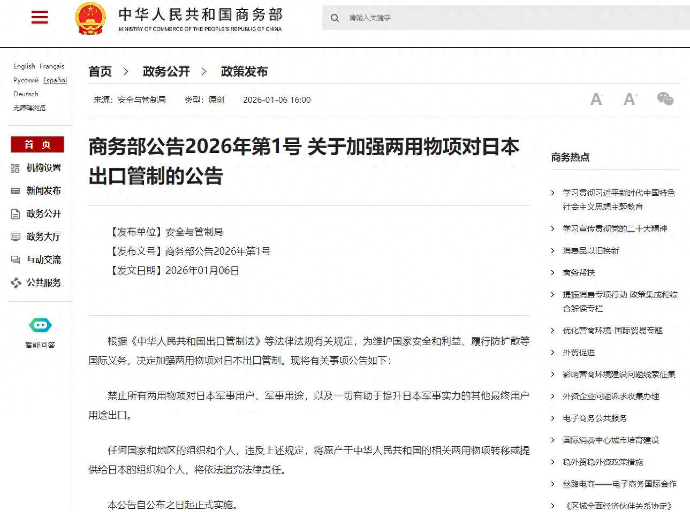Click 政务公开 in the breadcrumb
Viewport: 690px width, 512px height.
click(x=166, y=72)
